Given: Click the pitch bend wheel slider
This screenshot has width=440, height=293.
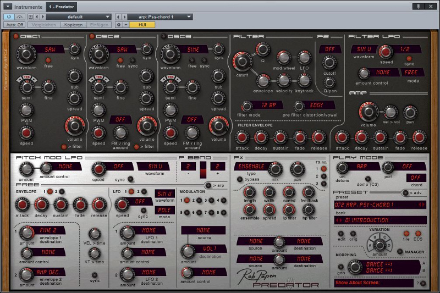Looking at the screenshot, I should click(x=202, y=170).
